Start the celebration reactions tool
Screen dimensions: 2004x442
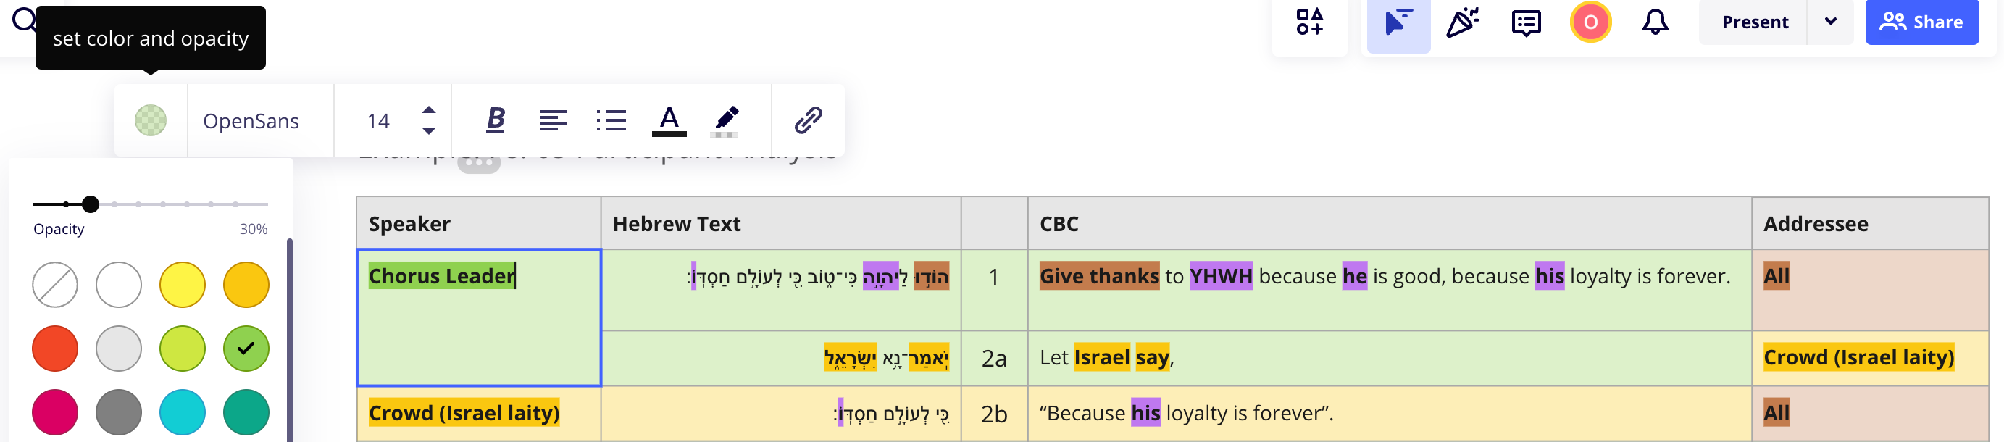coord(1463,22)
